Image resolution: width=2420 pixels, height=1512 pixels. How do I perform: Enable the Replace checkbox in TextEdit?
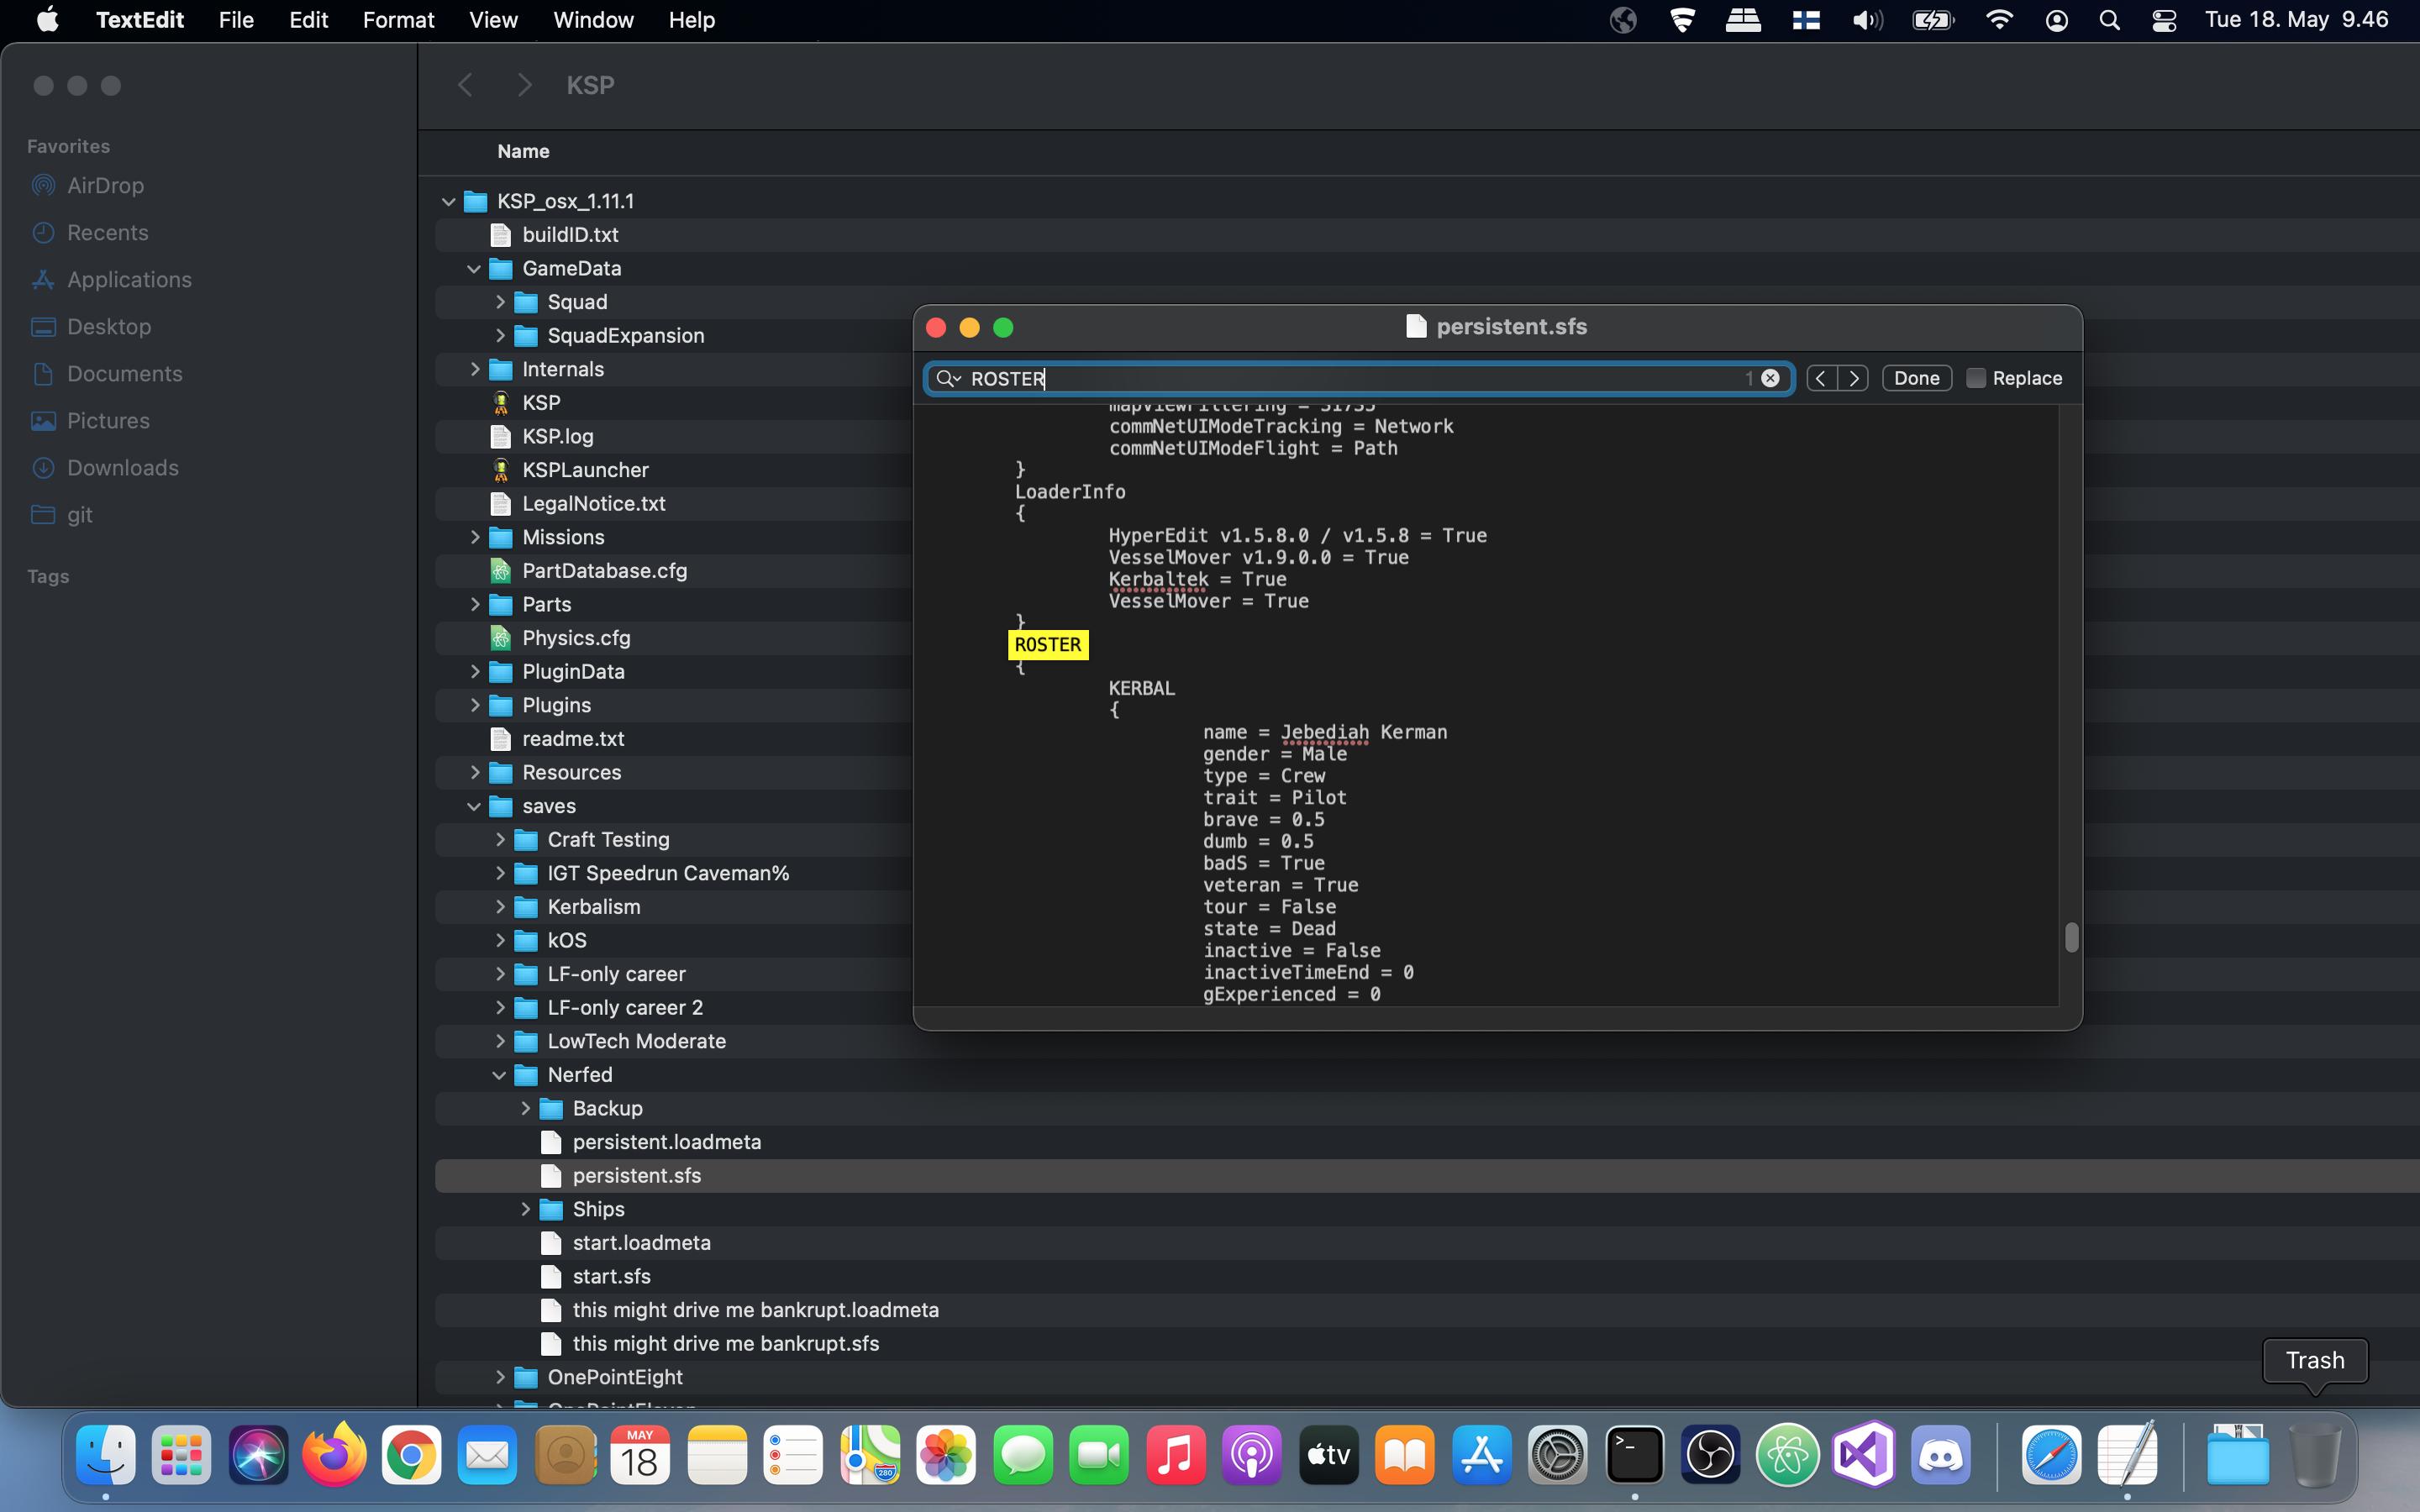pos(1975,378)
